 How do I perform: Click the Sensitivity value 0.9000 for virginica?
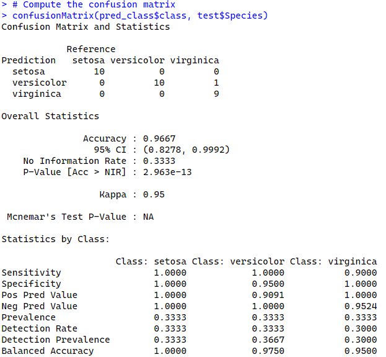click(x=361, y=273)
